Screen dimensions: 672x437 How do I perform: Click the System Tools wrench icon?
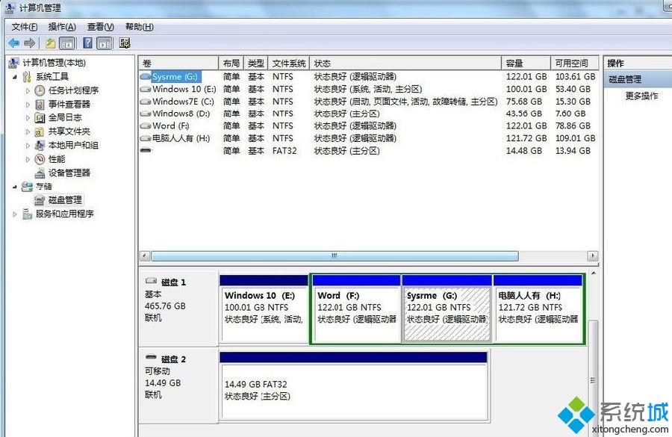pyautogui.click(x=27, y=77)
